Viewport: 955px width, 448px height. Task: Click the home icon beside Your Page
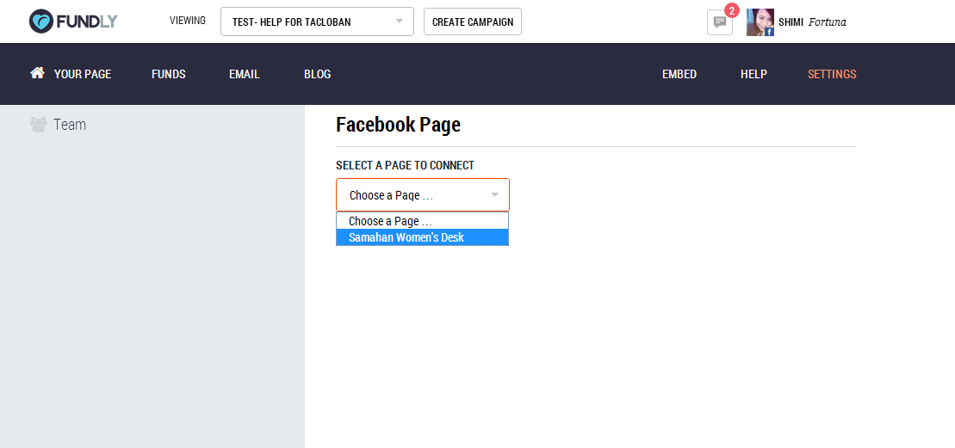click(x=38, y=73)
